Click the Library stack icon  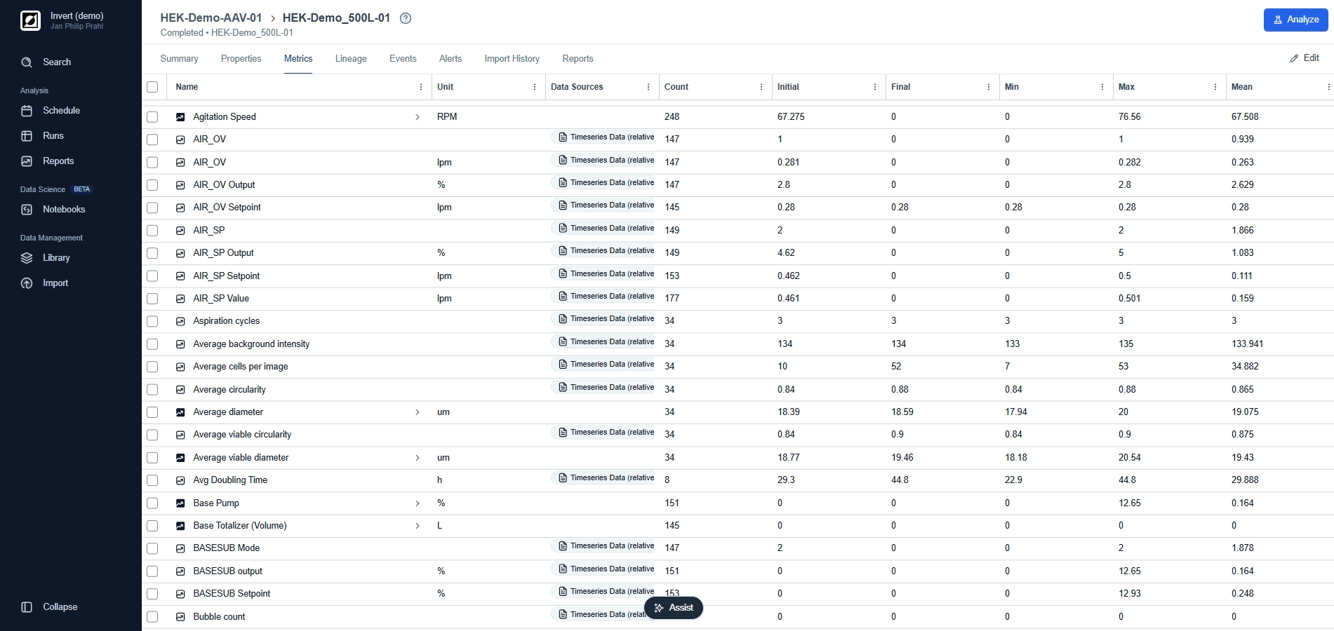pyautogui.click(x=27, y=258)
